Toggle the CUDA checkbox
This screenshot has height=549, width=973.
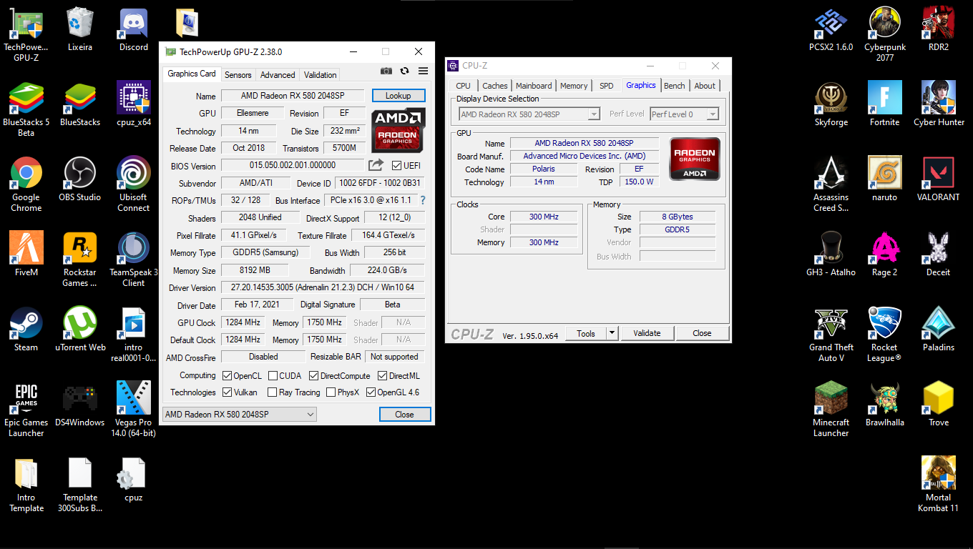[x=273, y=375]
